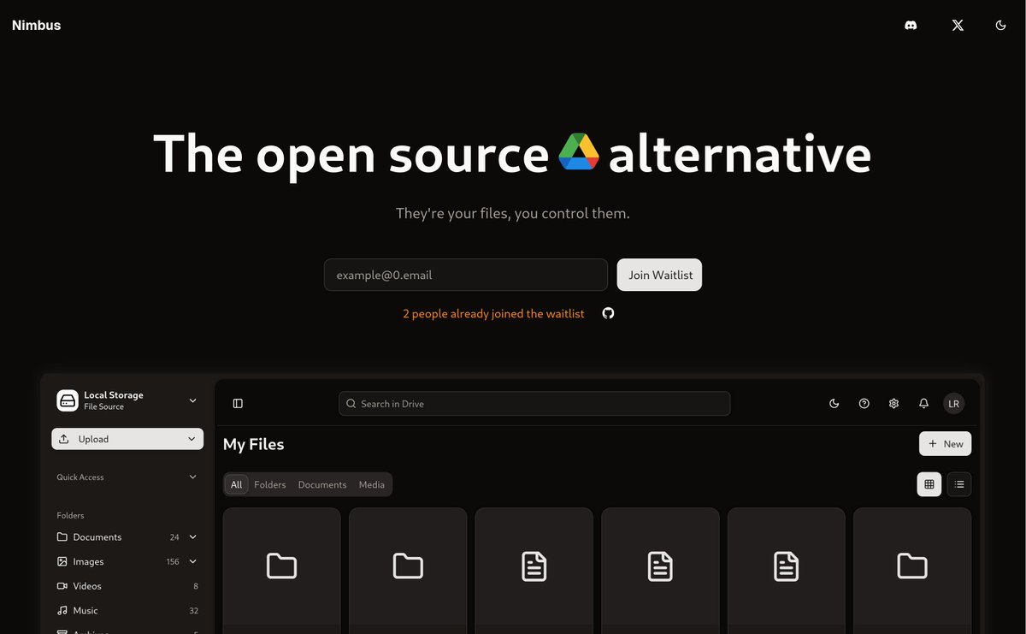The width and height of the screenshot is (1026, 634).
Task: Click the Documents folder icon in sidebar
Action: click(x=62, y=537)
